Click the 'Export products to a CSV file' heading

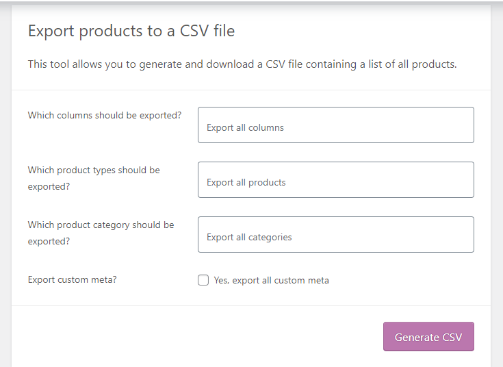131,31
